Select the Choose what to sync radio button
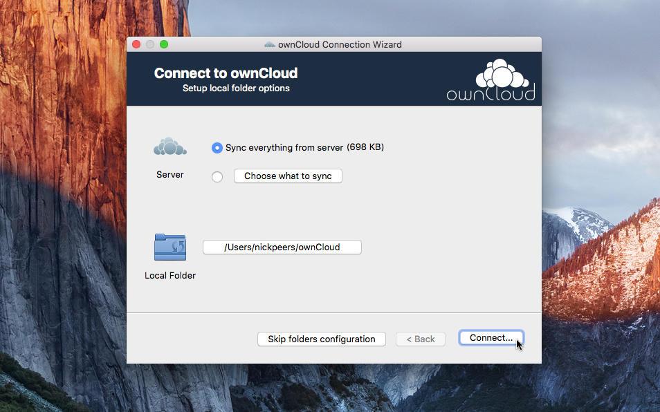This screenshot has width=660, height=412. tap(217, 177)
